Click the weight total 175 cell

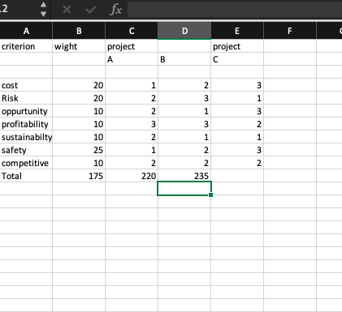[x=79, y=176]
